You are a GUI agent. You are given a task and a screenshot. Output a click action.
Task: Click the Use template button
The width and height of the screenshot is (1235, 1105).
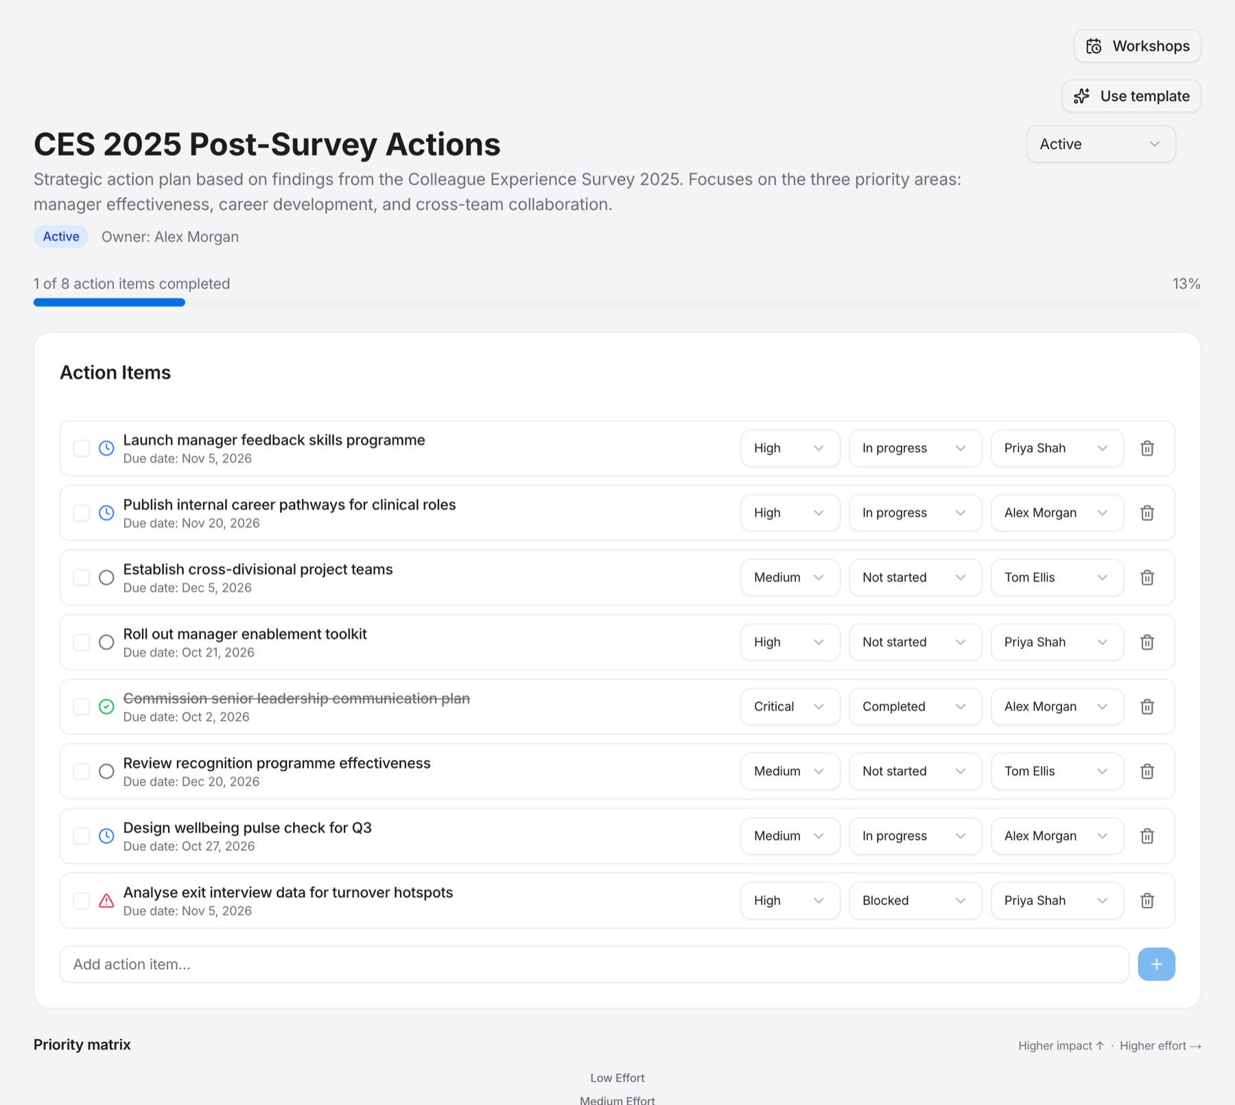[x=1131, y=96]
